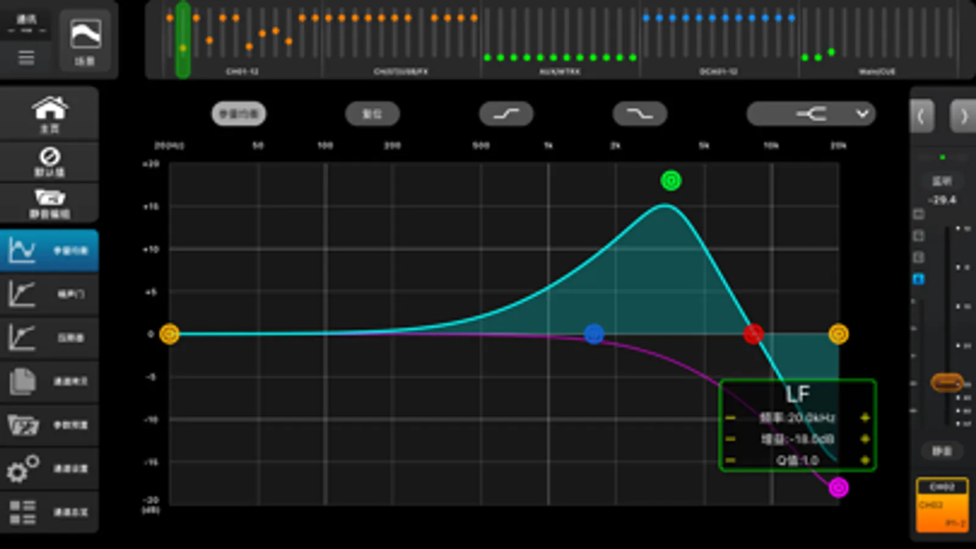Screen dimensions: 976x549
Task: Click the green highlighted channel strip
Action: 183,40
